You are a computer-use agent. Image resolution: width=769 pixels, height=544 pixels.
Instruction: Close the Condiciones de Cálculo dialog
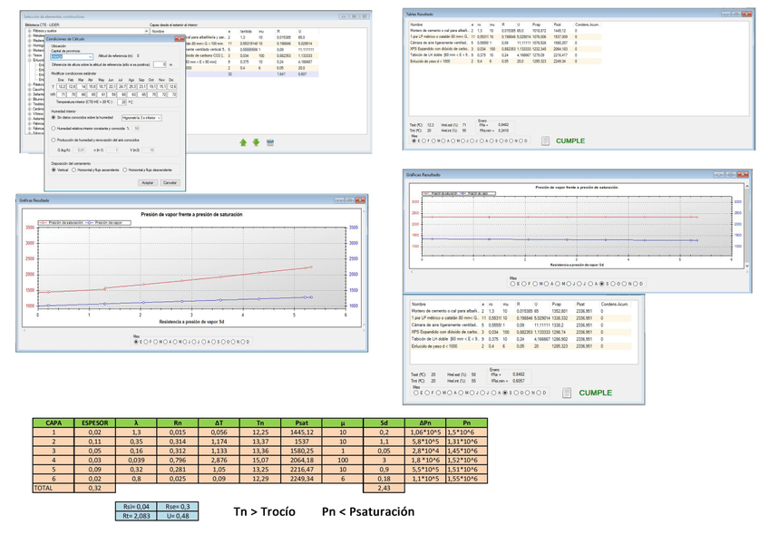pyautogui.click(x=178, y=40)
